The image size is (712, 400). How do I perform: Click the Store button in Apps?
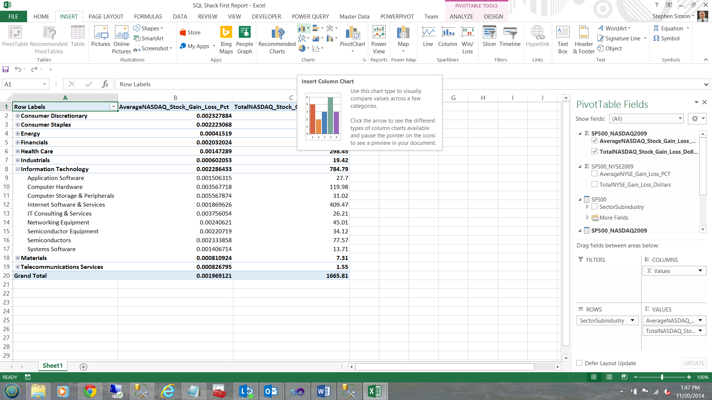click(x=190, y=33)
